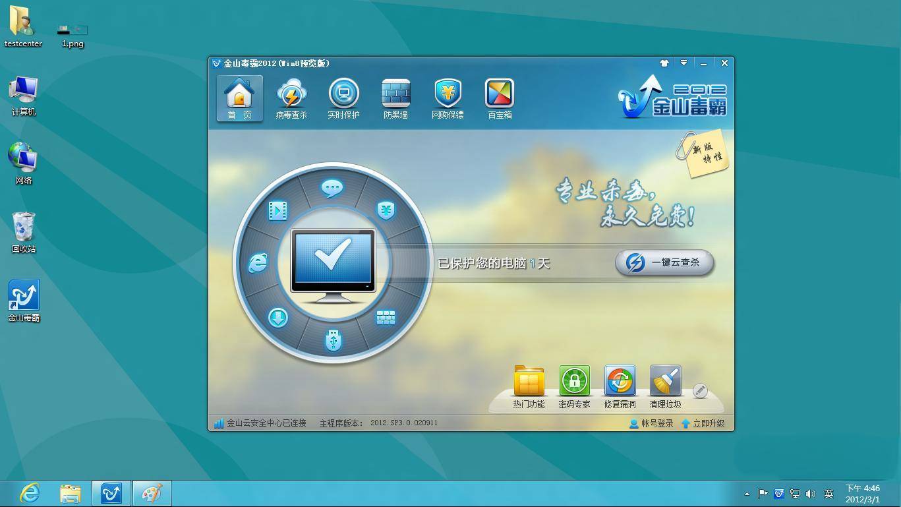Select the 回收站 recycle bin icon
The image size is (901, 507).
[x=23, y=233]
